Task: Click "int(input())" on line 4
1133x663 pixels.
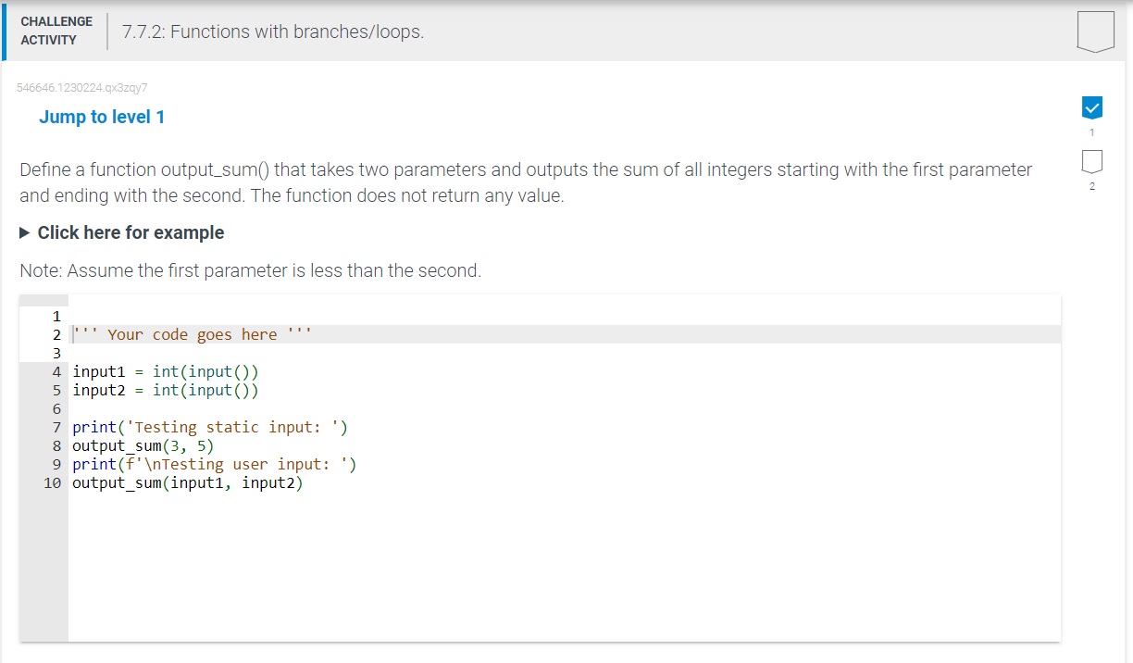Action: (205, 371)
